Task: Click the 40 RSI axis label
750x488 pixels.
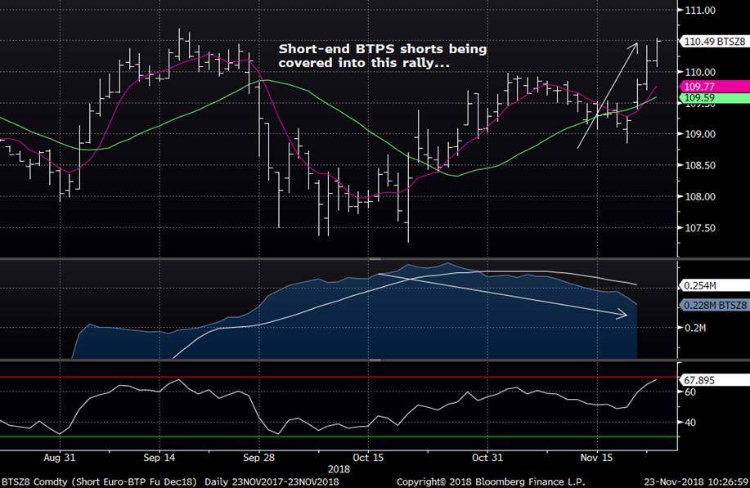Action: pyautogui.click(x=690, y=423)
